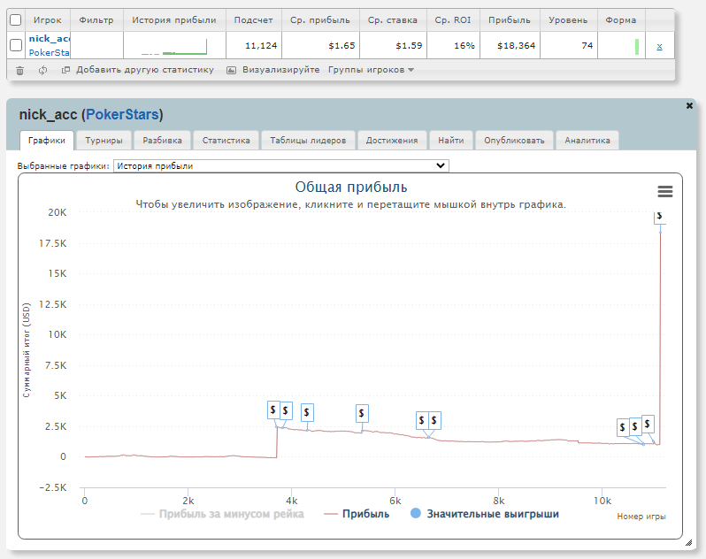Viewport: 706px width, 559px height.
Task: Expand the Группы игроков menu
Action: [x=371, y=70]
